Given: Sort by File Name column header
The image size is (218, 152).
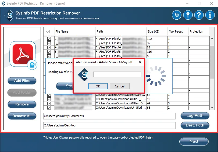Looking at the screenshot, I should [x=75, y=31].
